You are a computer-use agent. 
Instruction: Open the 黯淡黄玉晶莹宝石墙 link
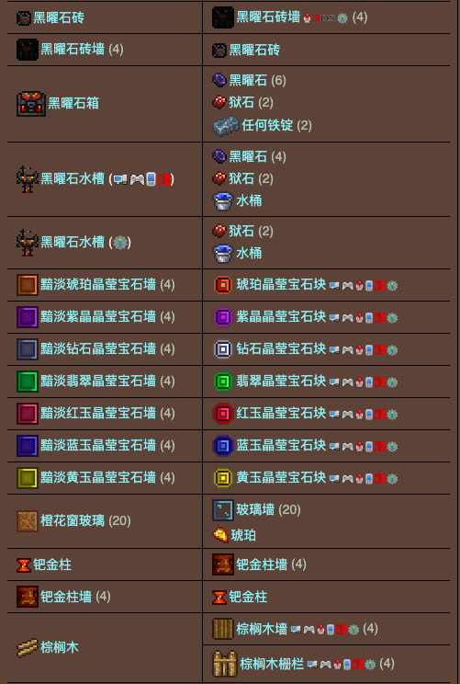coord(98,478)
